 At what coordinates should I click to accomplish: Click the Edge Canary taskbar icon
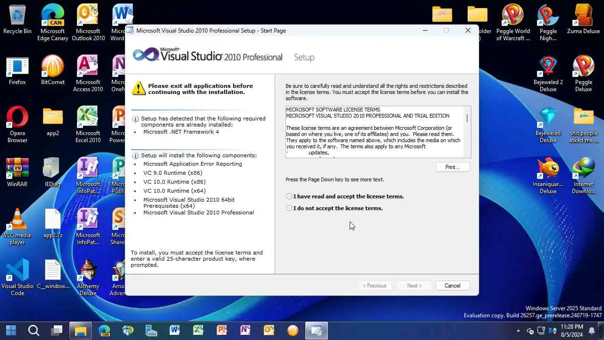click(104, 330)
